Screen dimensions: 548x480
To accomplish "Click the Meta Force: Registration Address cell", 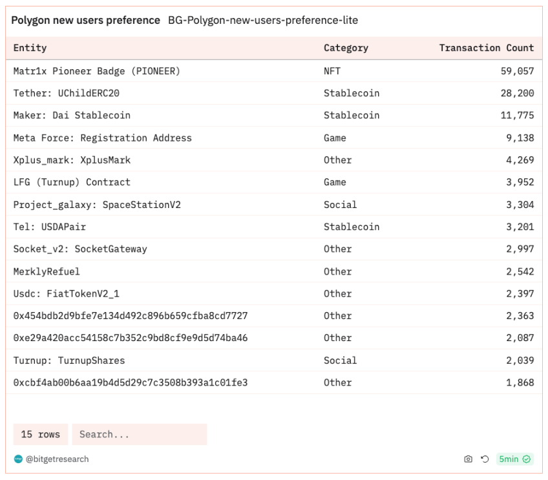I will click(102, 138).
